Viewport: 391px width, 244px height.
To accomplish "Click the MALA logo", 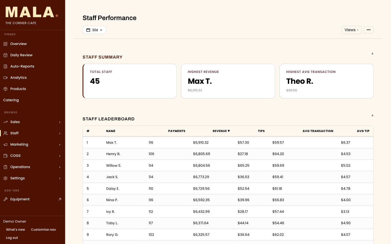I will coord(32,12).
